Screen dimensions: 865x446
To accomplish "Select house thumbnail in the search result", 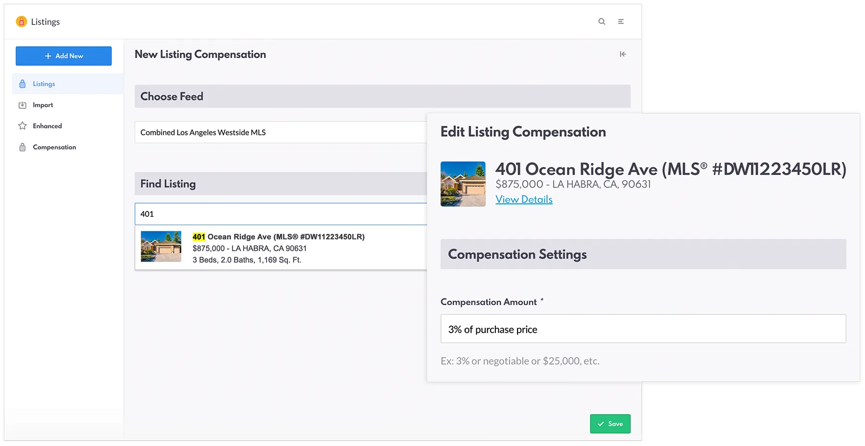I will 161,247.
